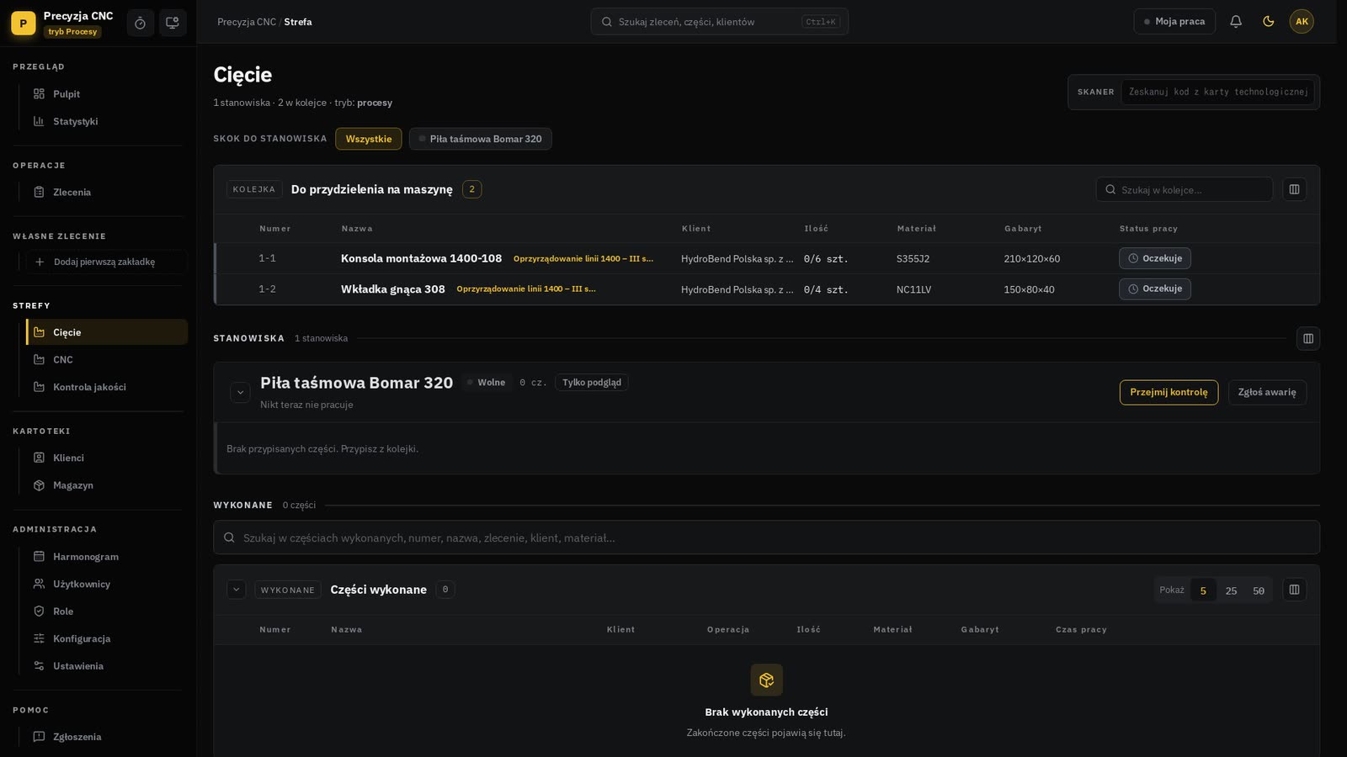The width and height of the screenshot is (1347, 757).
Task: Jump to Piła taśmowa Bomar 320 filter chip
Action: [481, 139]
